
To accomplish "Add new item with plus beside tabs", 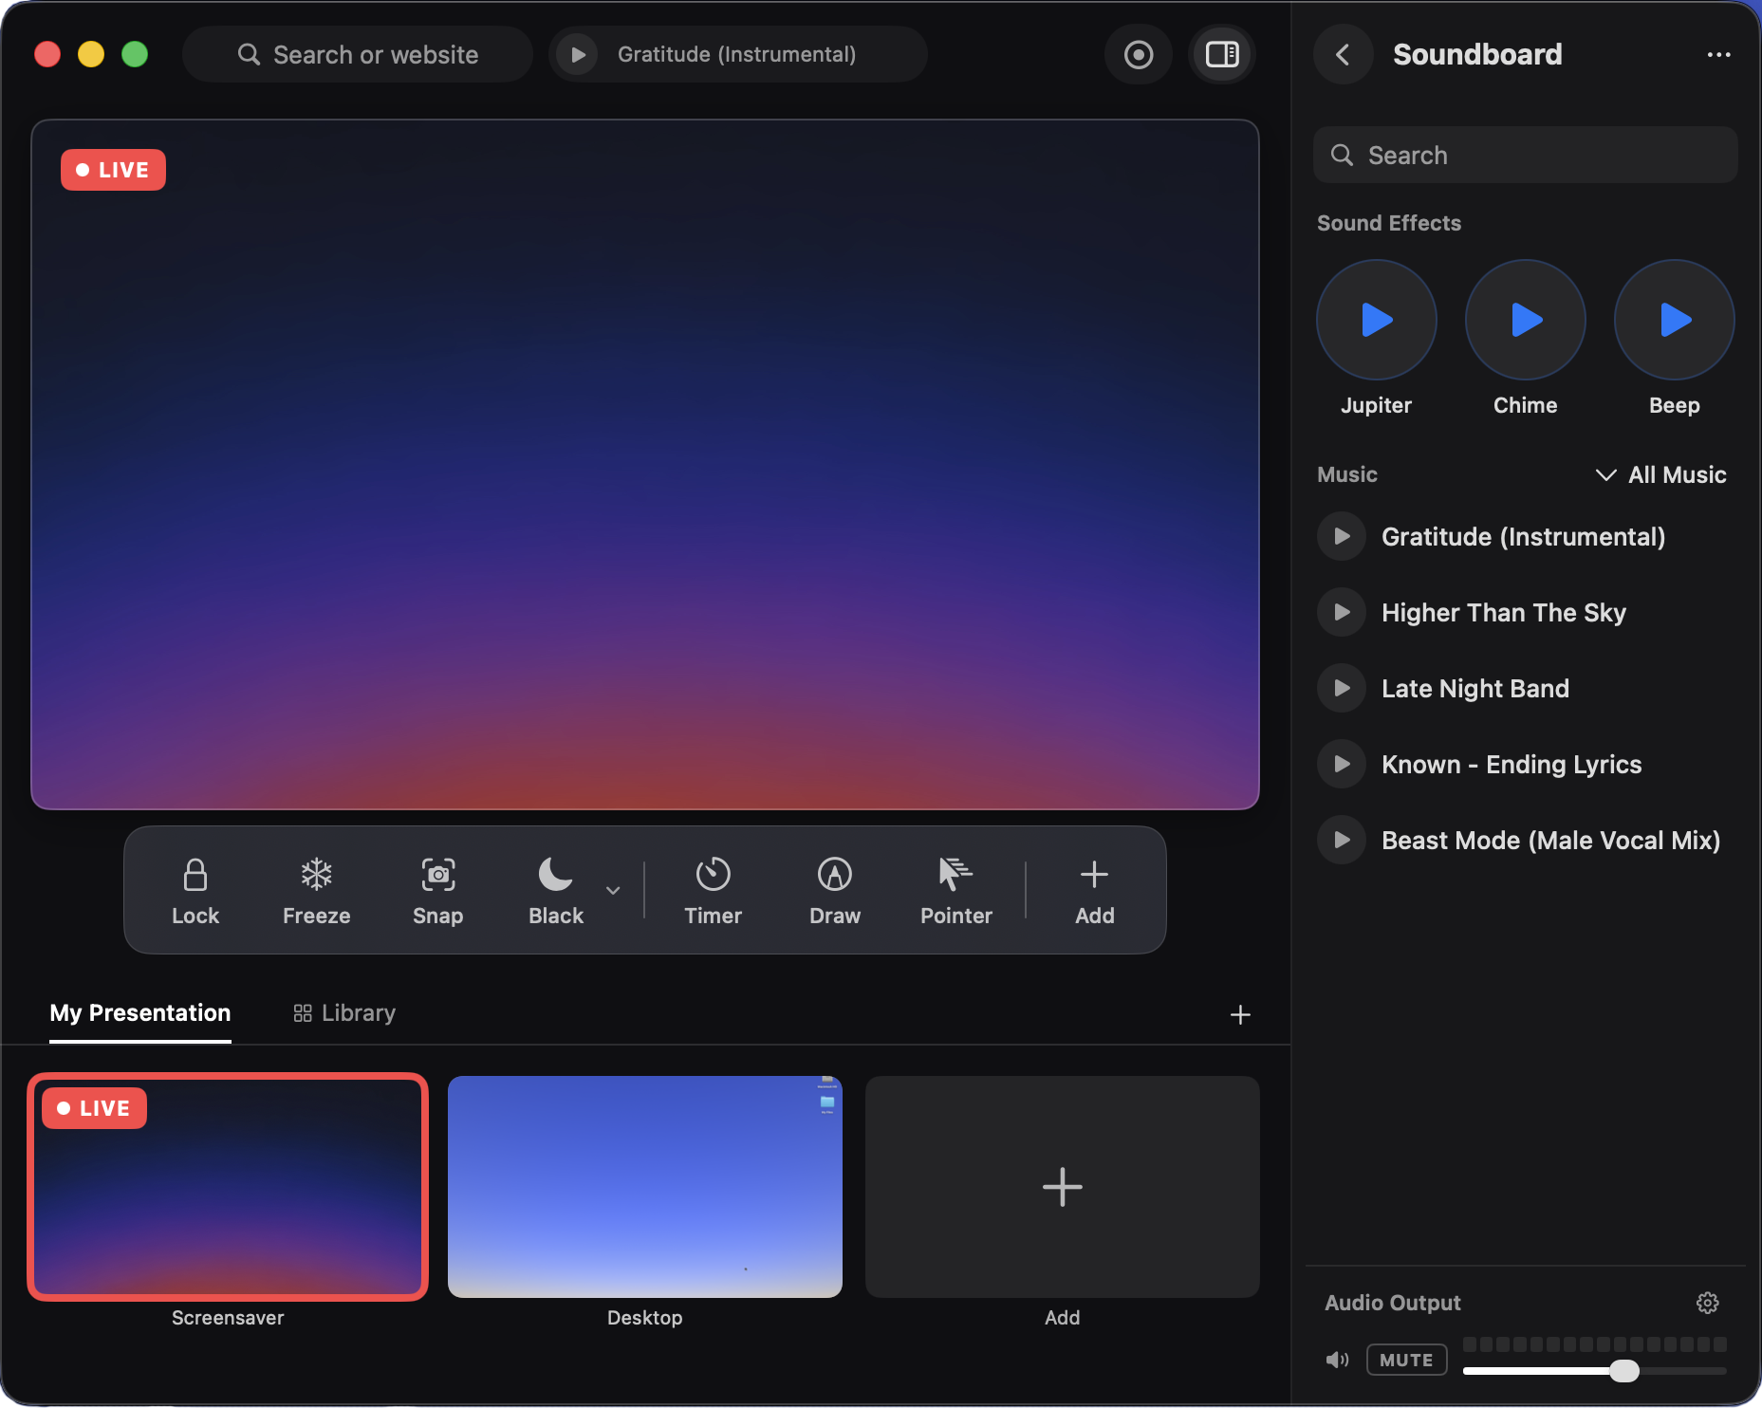I will click(1240, 1014).
